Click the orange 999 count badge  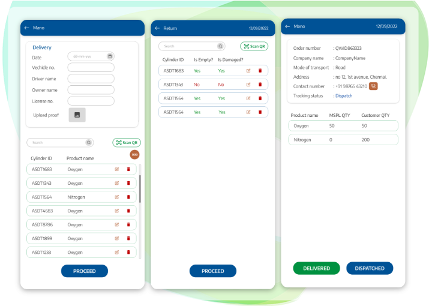click(134, 155)
